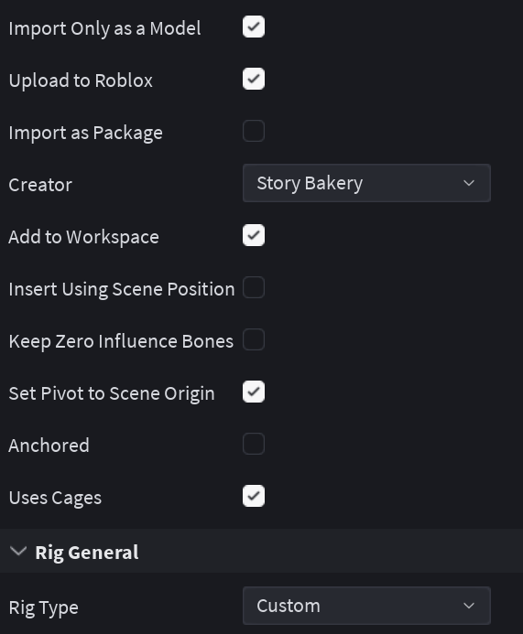Check the Keep Zero Influence Bones box
This screenshot has width=523, height=634.
(x=254, y=339)
